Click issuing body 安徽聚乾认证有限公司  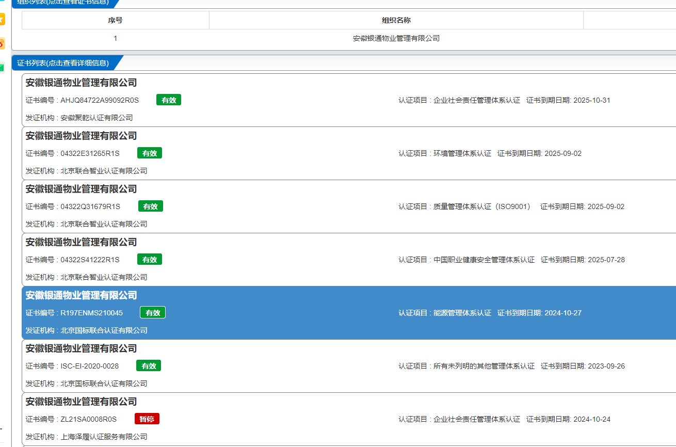click(x=96, y=118)
